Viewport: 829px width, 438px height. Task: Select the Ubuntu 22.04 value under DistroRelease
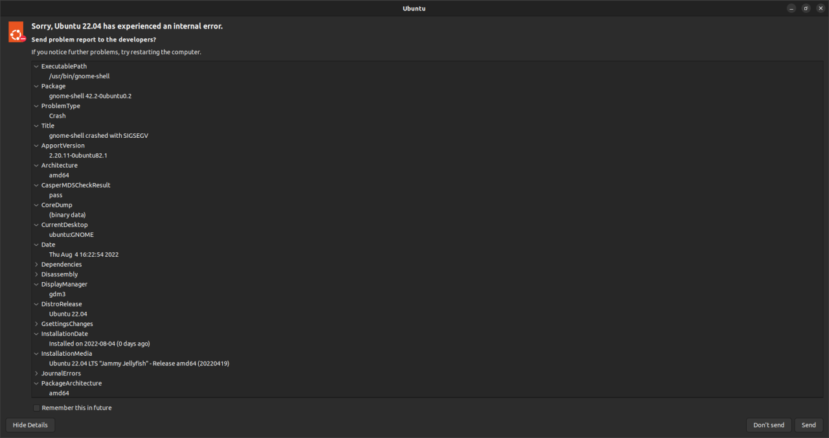pos(68,314)
